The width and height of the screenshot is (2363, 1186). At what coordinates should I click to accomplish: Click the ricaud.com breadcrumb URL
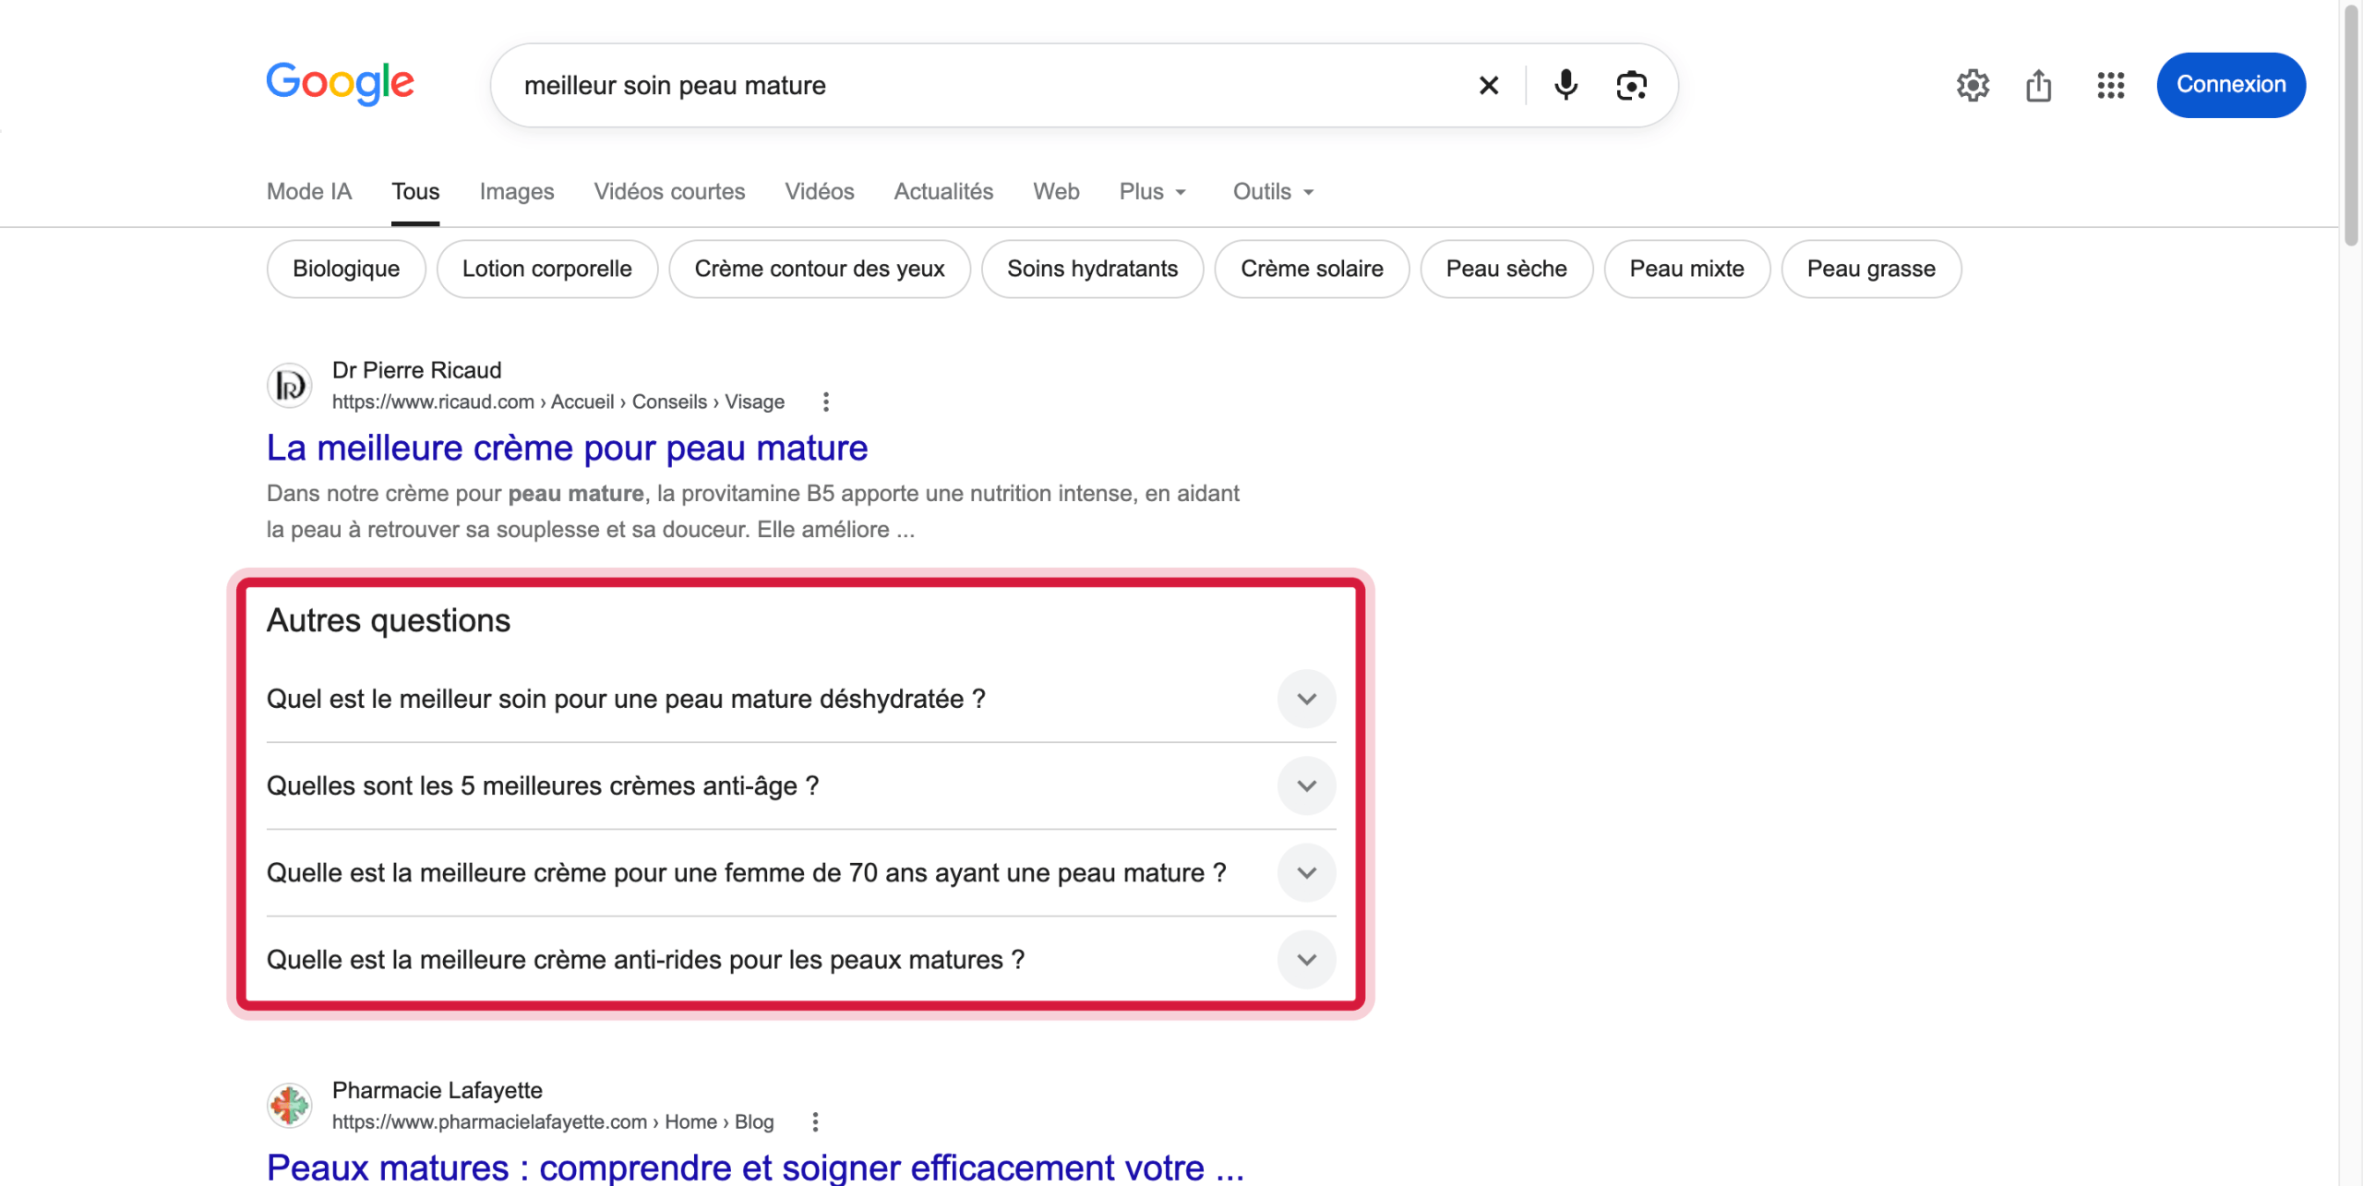[x=558, y=401]
